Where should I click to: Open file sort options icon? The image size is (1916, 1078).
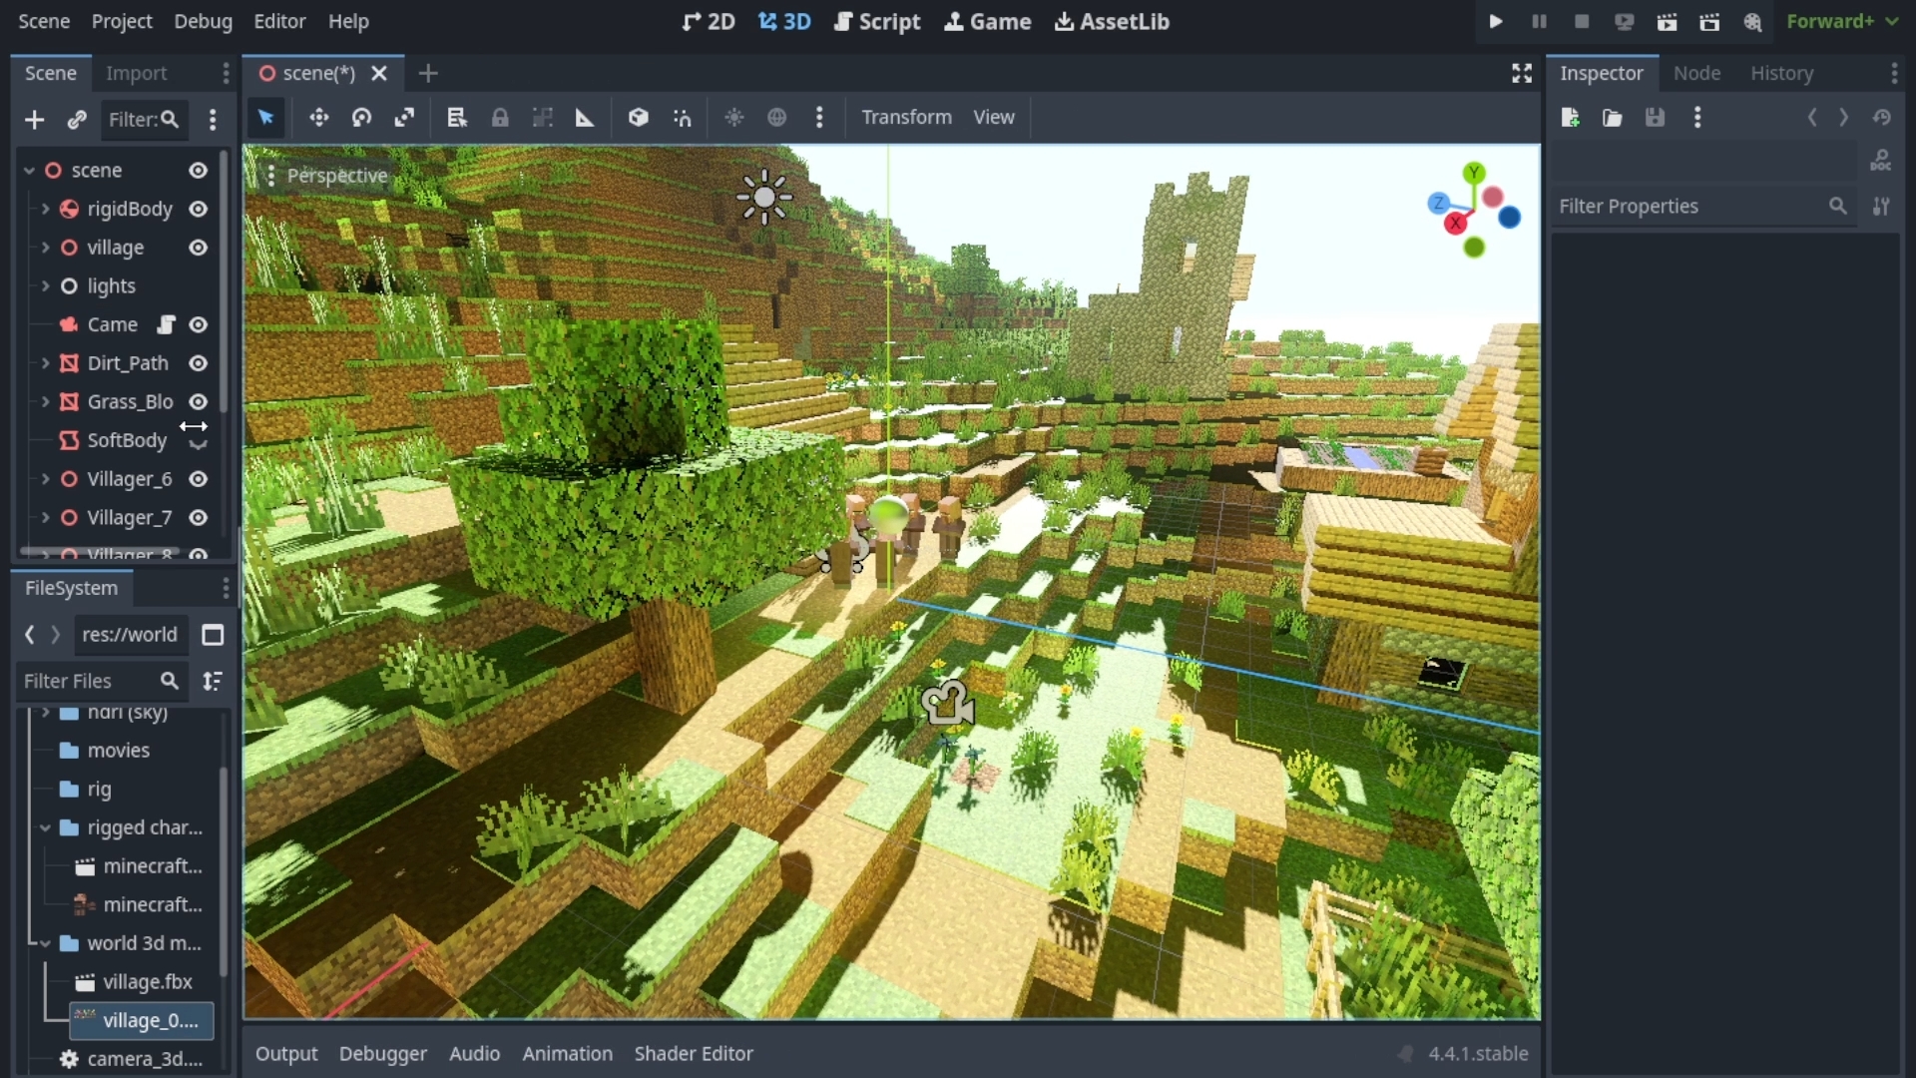[213, 681]
